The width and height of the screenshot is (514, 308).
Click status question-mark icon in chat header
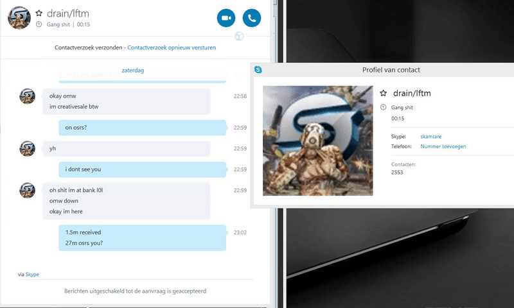pyautogui.click(x=39, y=24)
